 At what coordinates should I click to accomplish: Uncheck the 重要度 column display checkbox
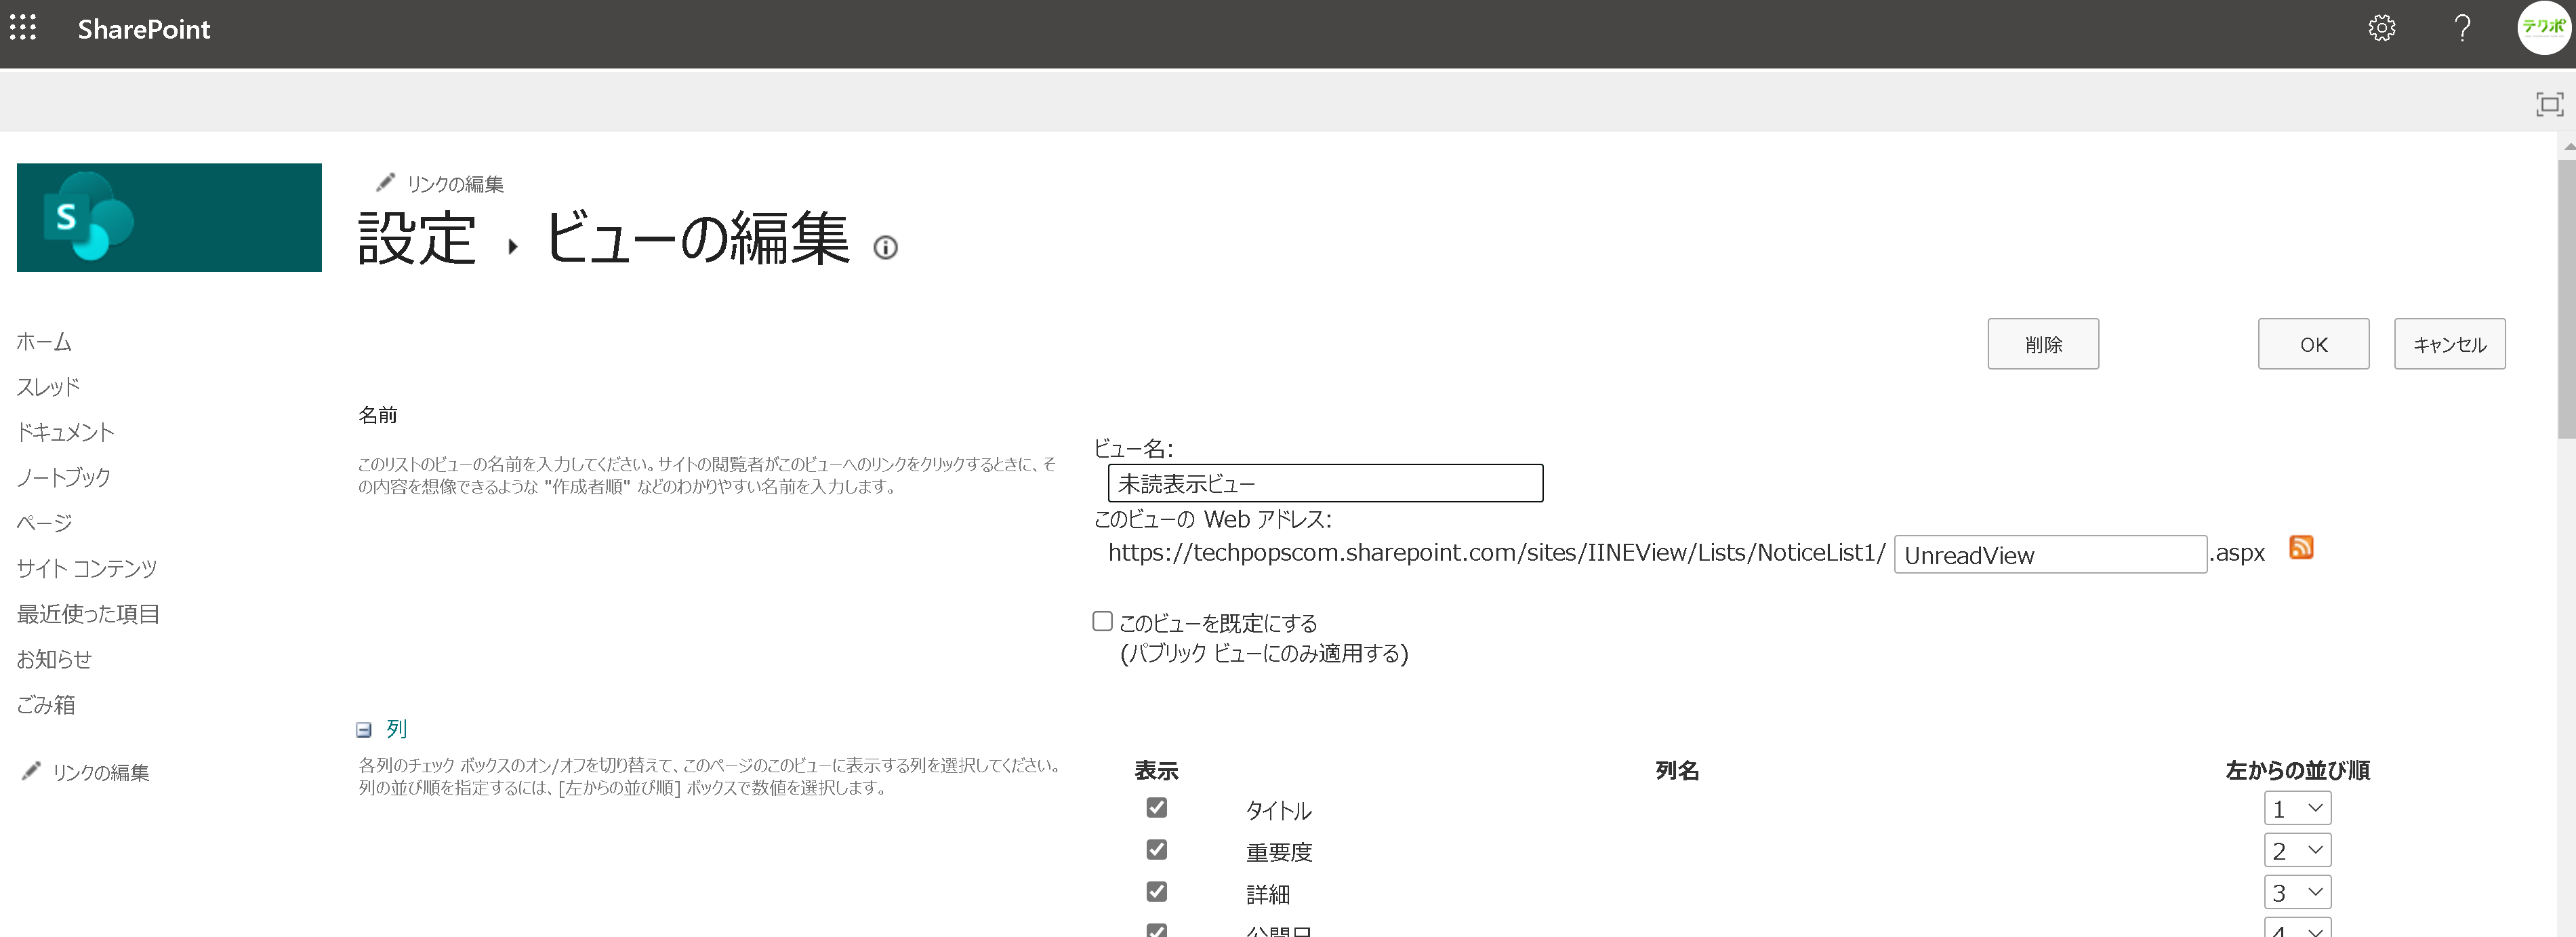(1156, 849)
